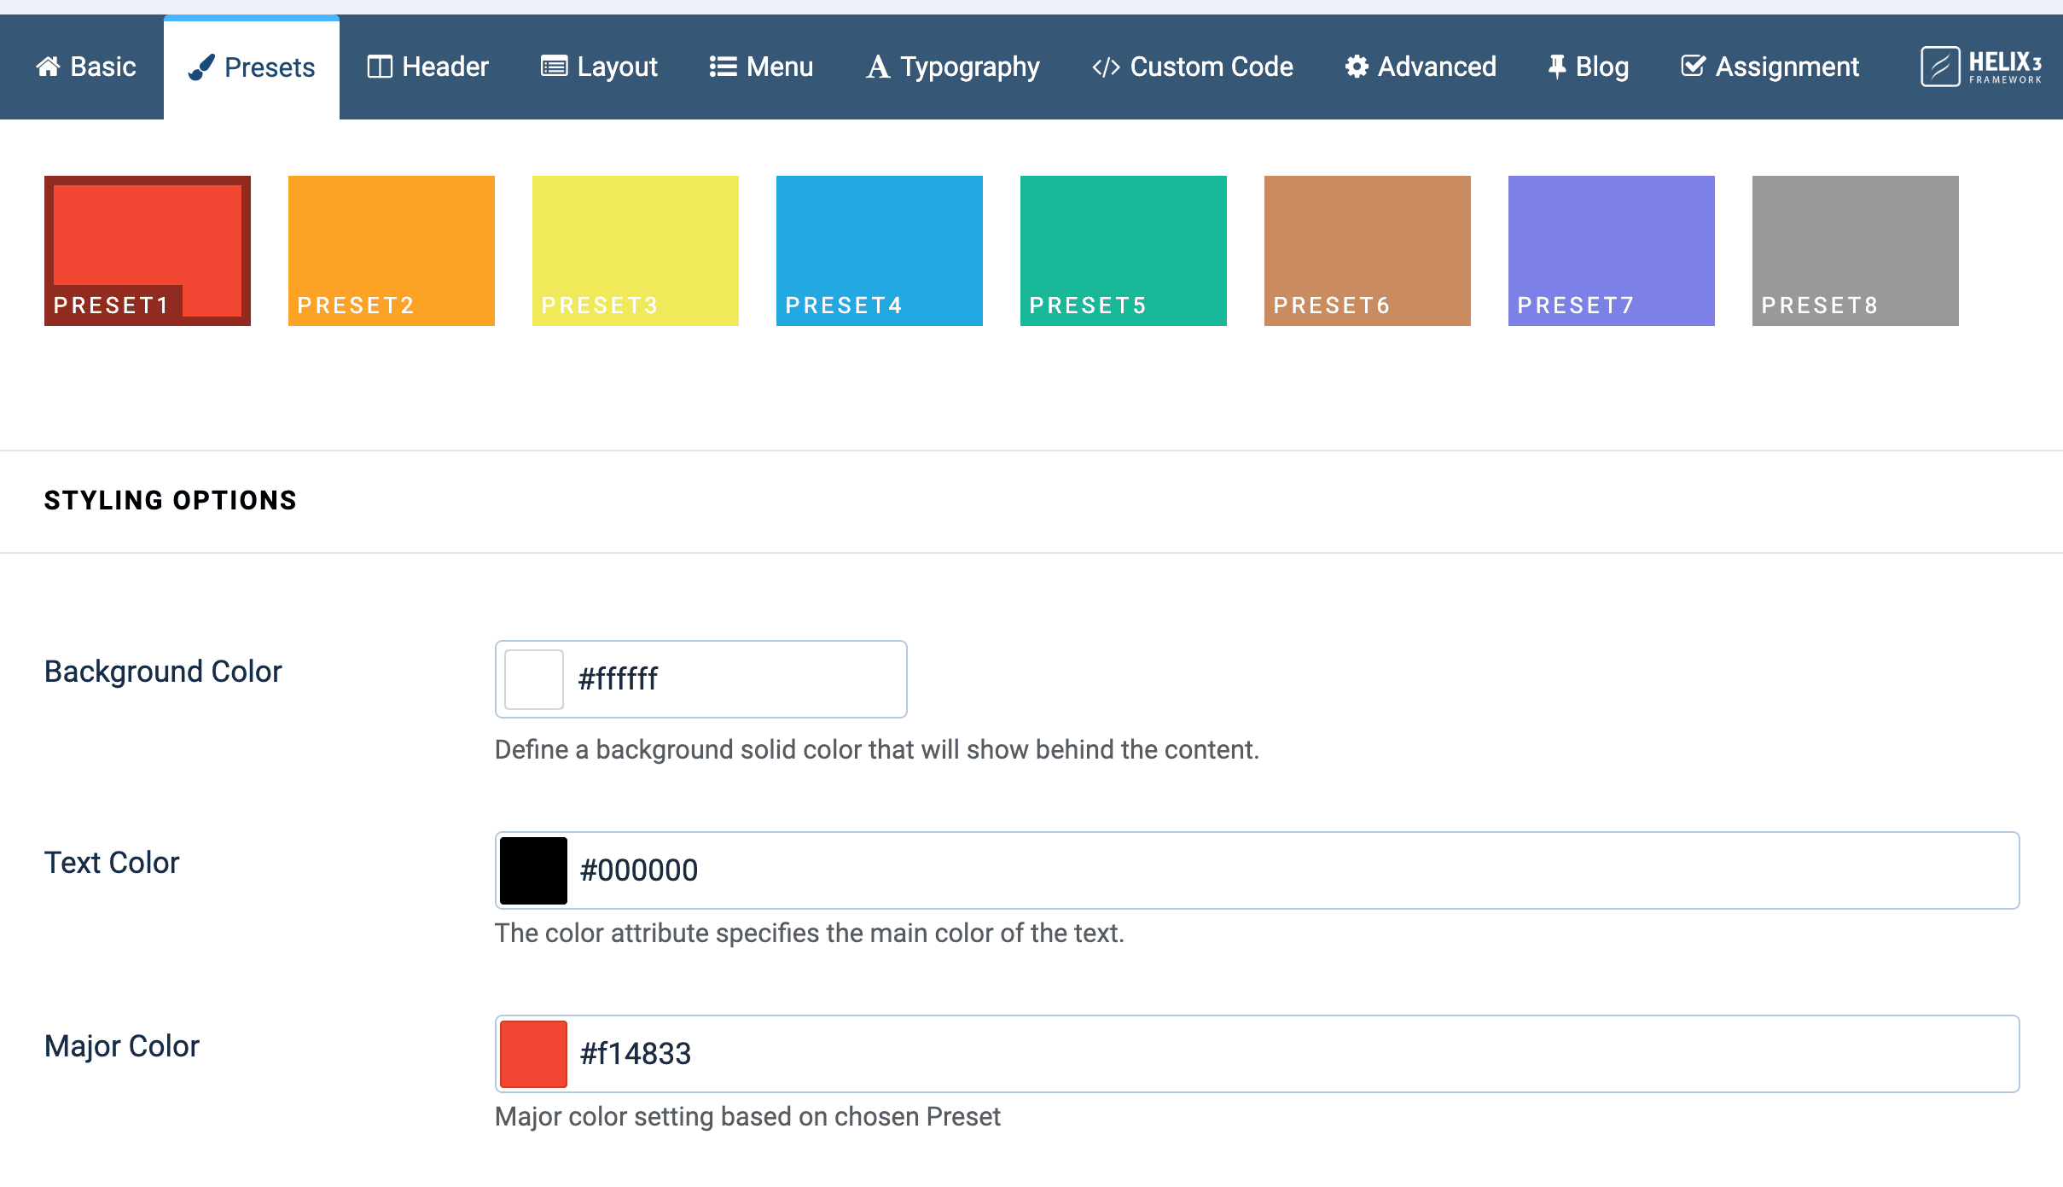Screen dimensions: 2063x1187
Task: Open Advanced settings via the gear icon
Action: tap(1357, 66)
